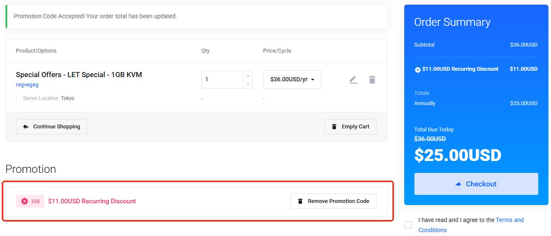Viewport: 551px width, 236px height.
Task: Click the trash icon on Remove Promotion Code
Action: click(300, 201)
